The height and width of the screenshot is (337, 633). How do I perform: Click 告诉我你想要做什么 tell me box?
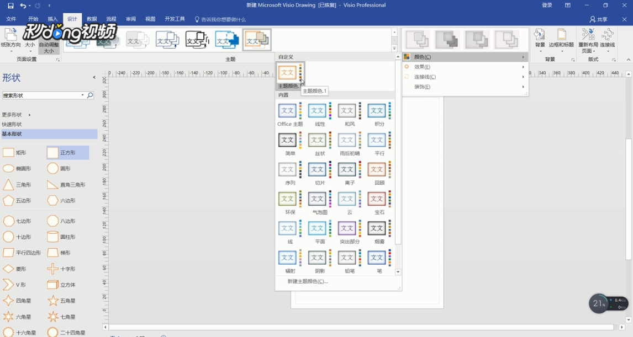tap(220, 19)
